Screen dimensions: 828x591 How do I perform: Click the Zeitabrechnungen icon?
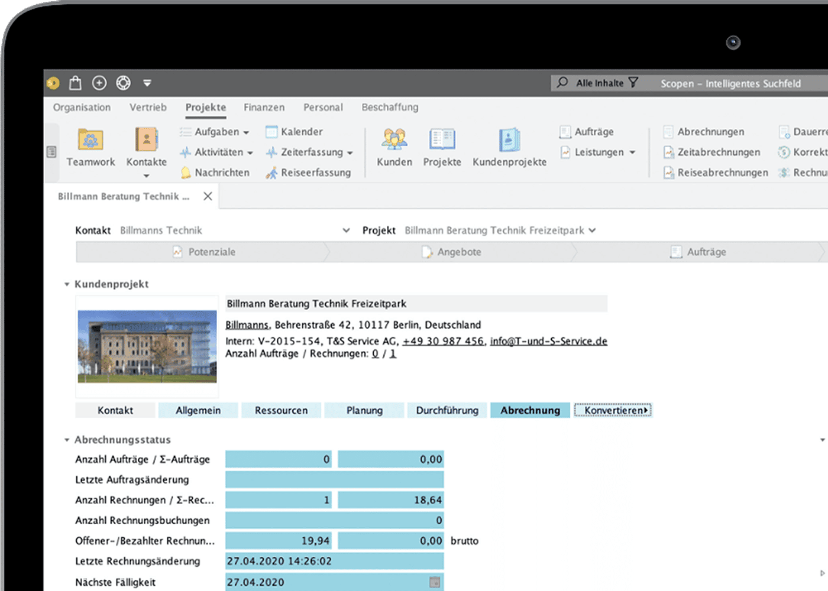[x=668, y=152]
